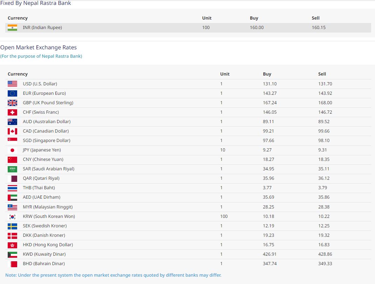Image resolution: width=375 pixels, height=284 pixels.
Task: Select 'CHF (Swiss Franc)' currency name
Action: click(41, 112)
